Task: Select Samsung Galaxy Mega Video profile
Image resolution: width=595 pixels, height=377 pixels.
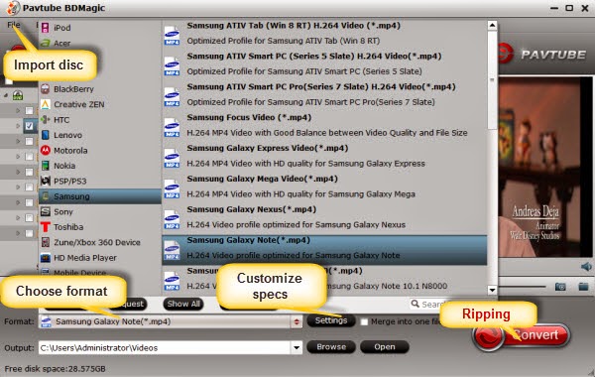Action: 324,187
